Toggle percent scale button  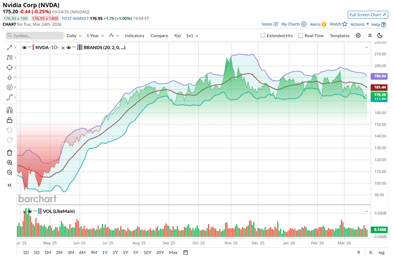pyautogui.click(x=370, y=252)
